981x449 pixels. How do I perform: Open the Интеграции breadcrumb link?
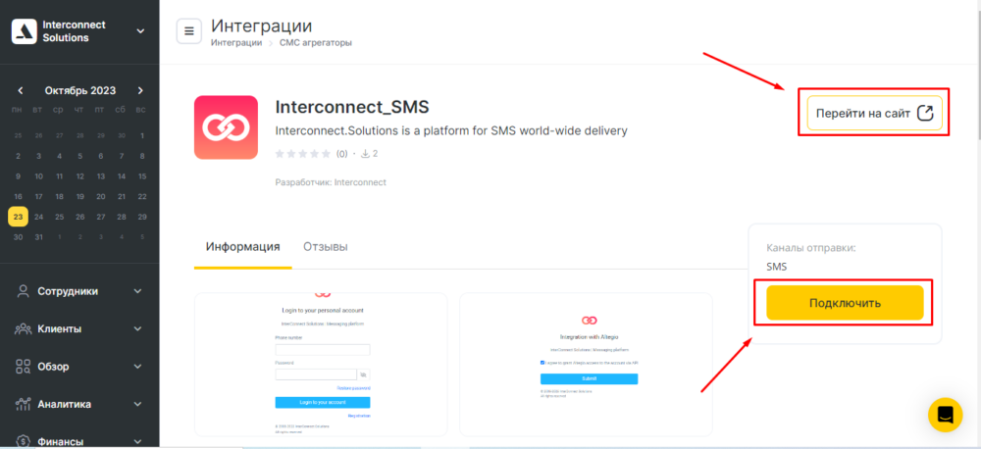tap(236, 43)
